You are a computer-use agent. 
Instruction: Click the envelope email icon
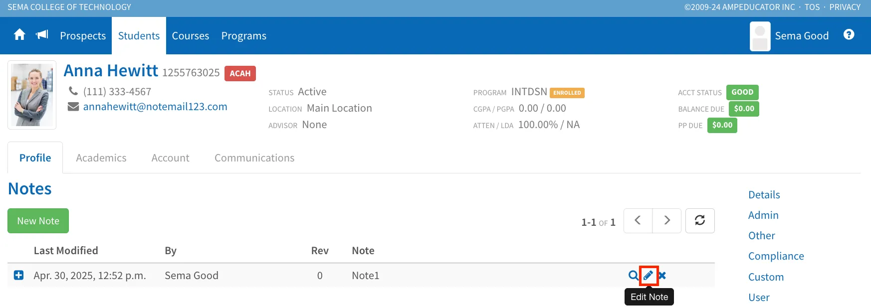point(73,107)
